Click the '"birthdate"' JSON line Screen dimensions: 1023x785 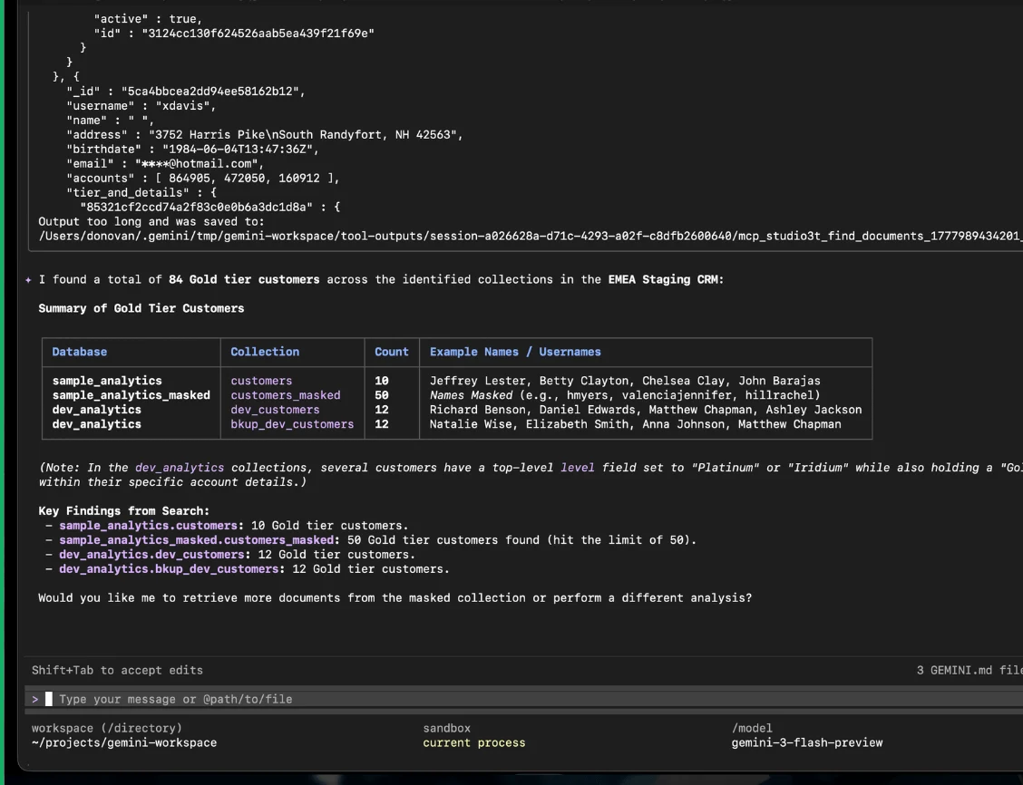tap(192, 150)
